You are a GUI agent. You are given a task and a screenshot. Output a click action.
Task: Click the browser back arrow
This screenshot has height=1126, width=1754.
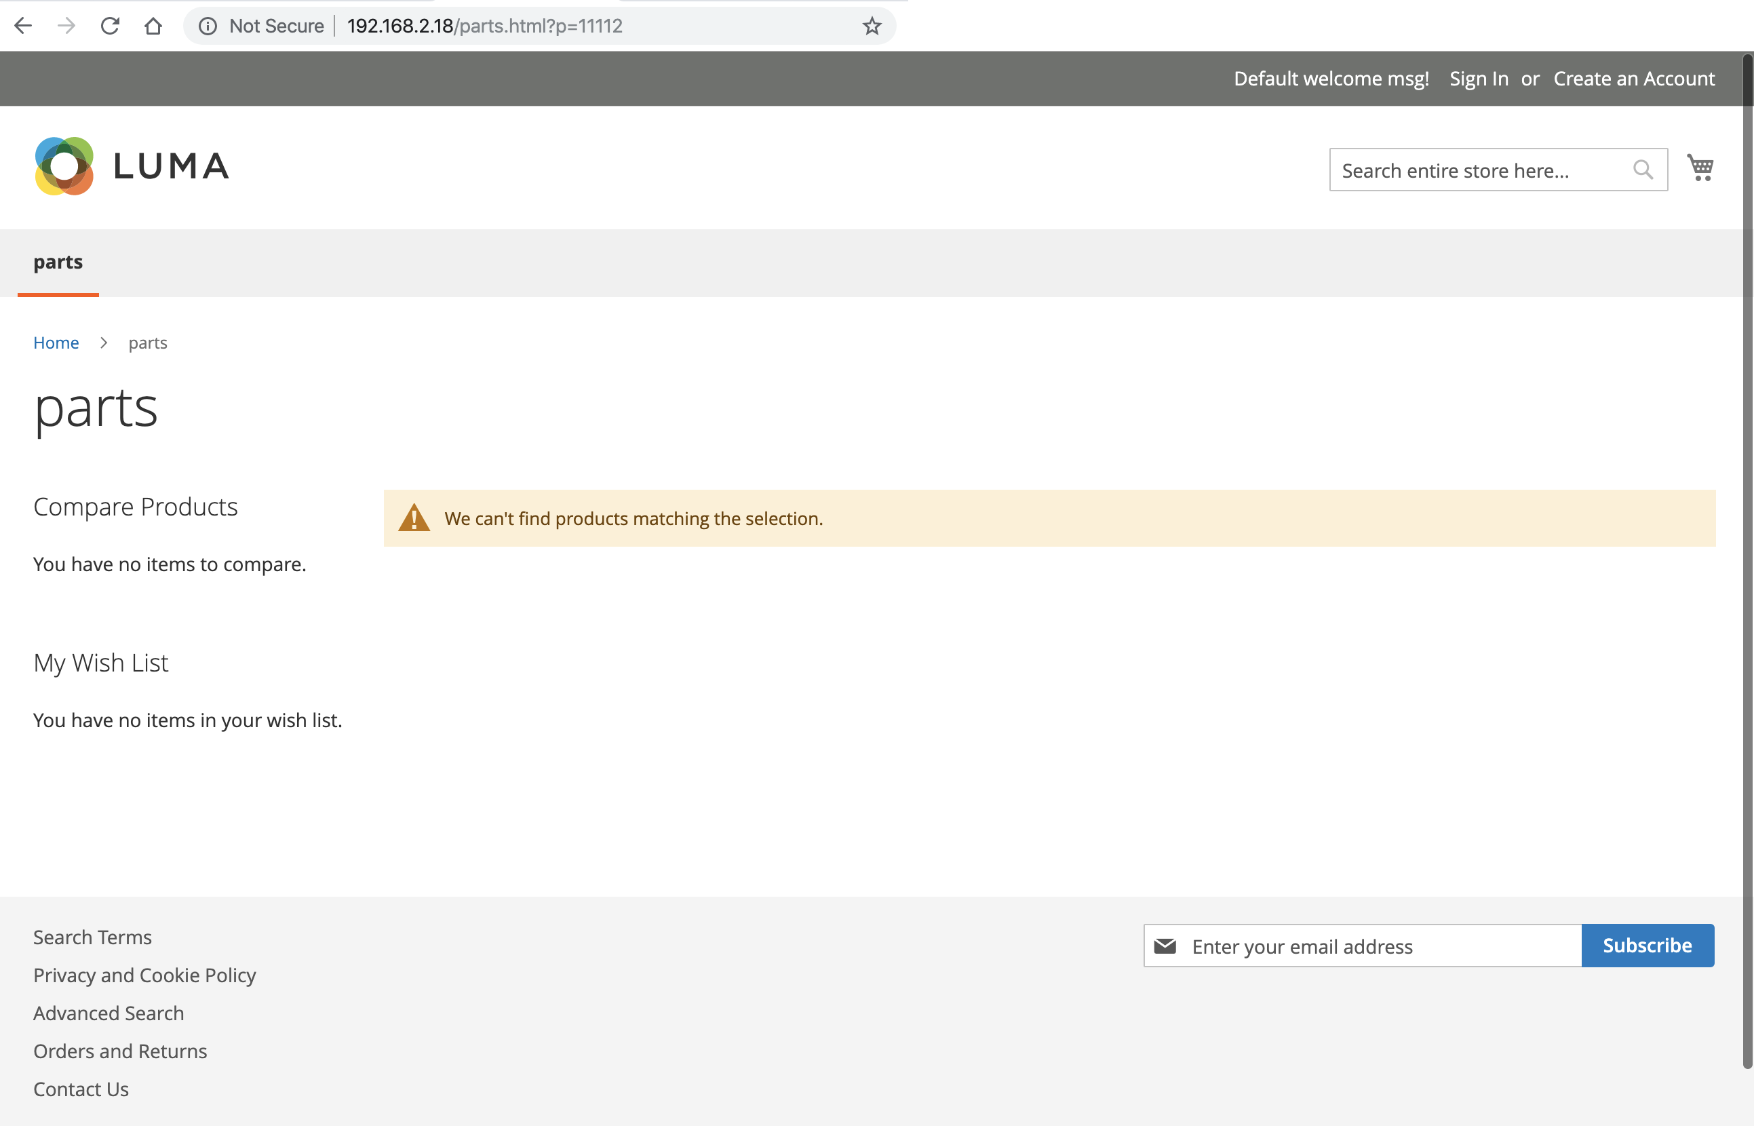coord(23,26)
